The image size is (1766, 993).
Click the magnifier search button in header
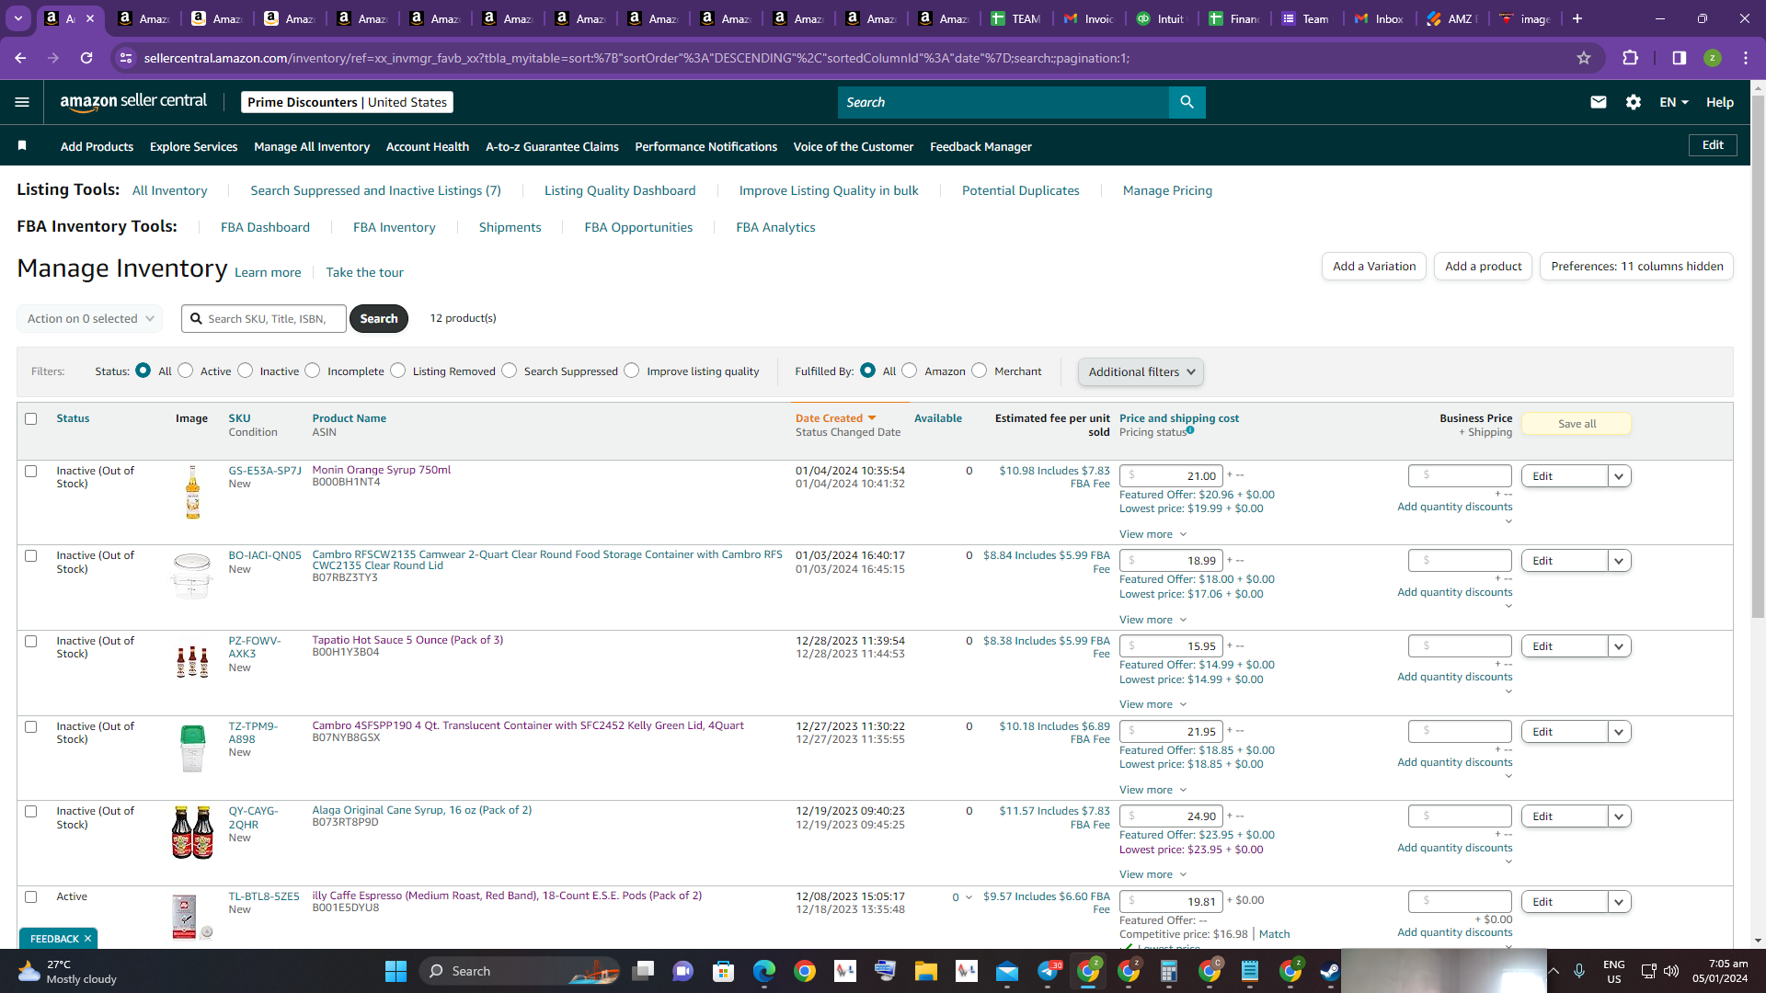(x=1187, y=102)
